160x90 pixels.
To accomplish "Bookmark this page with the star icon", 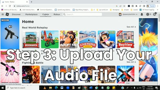I will point(124,6).
